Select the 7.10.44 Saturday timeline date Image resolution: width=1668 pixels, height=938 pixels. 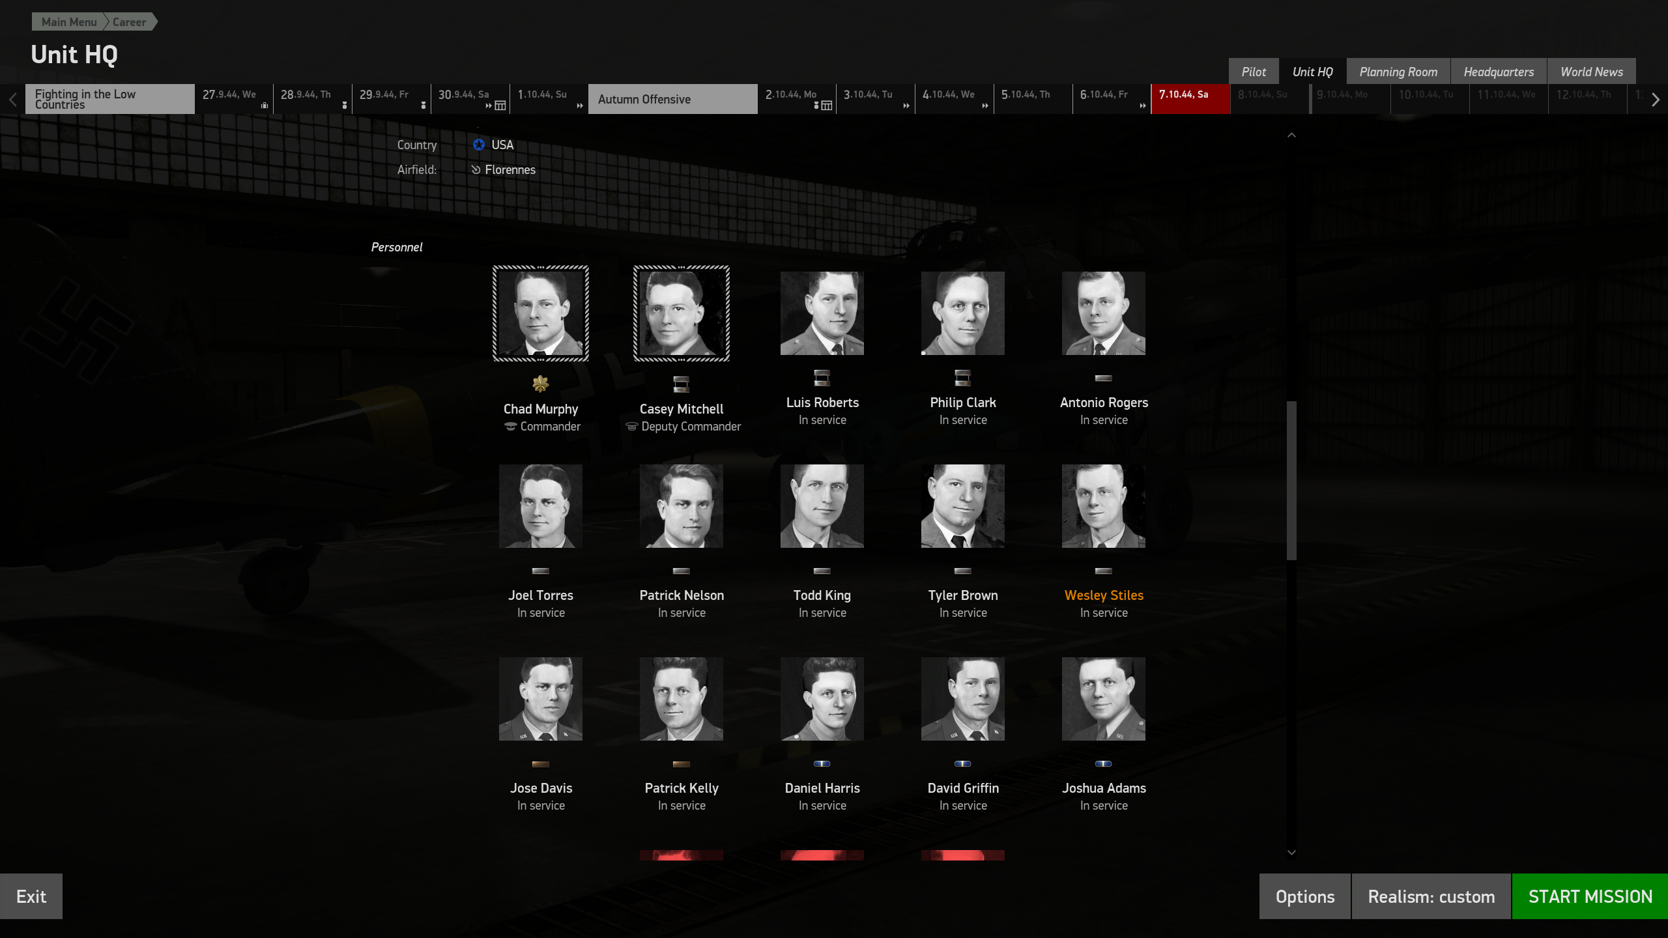pos(1190,98)
